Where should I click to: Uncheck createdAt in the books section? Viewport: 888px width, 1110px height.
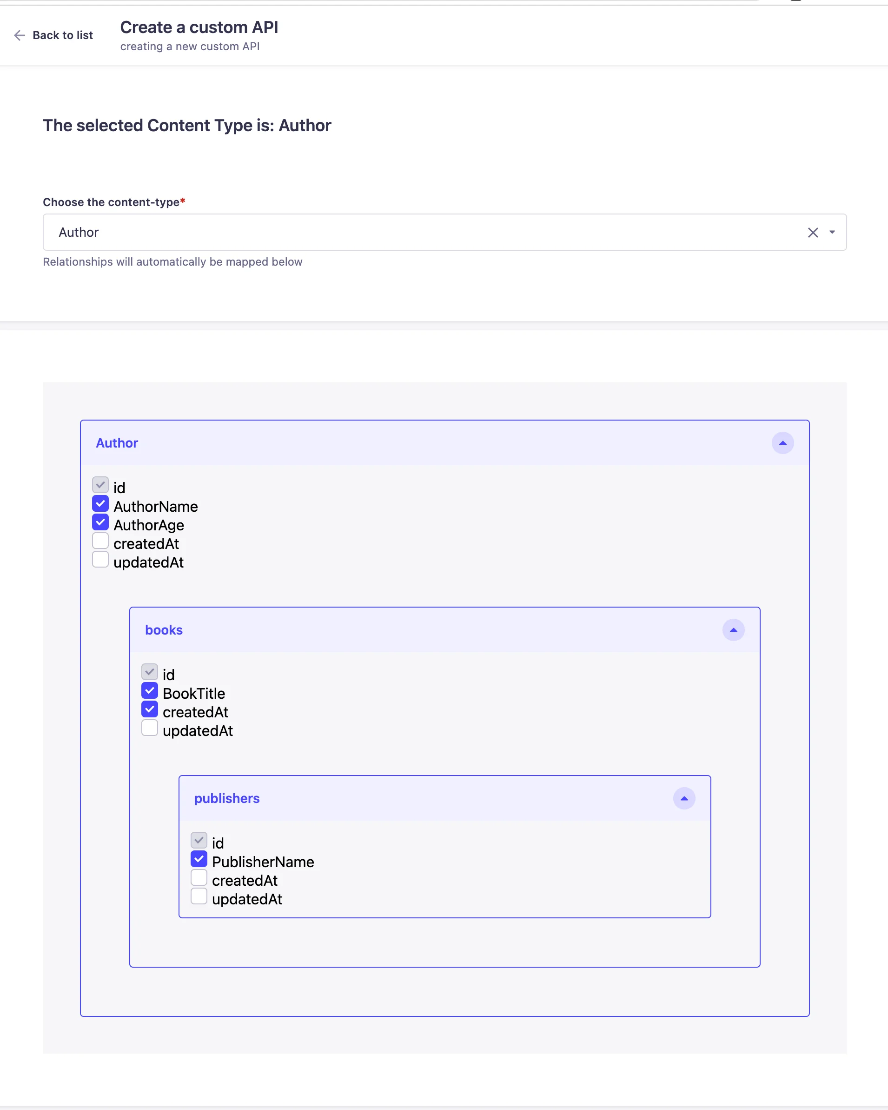coord(150,709)
